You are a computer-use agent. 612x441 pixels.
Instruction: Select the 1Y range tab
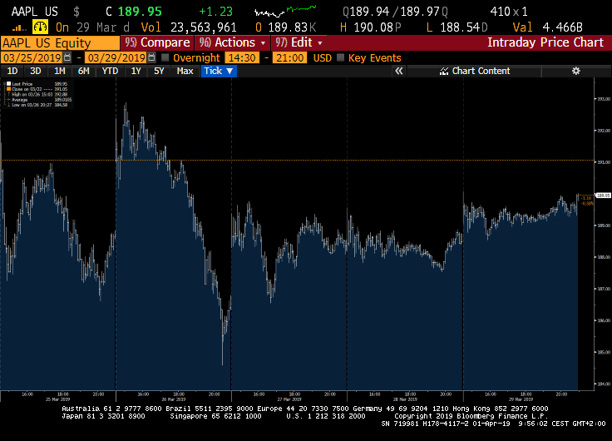[136, 71]
